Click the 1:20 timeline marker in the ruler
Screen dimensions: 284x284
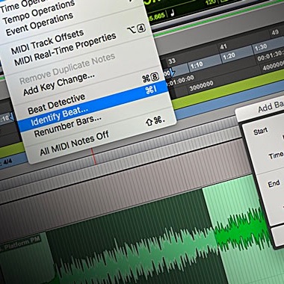[x=229, y=56]
